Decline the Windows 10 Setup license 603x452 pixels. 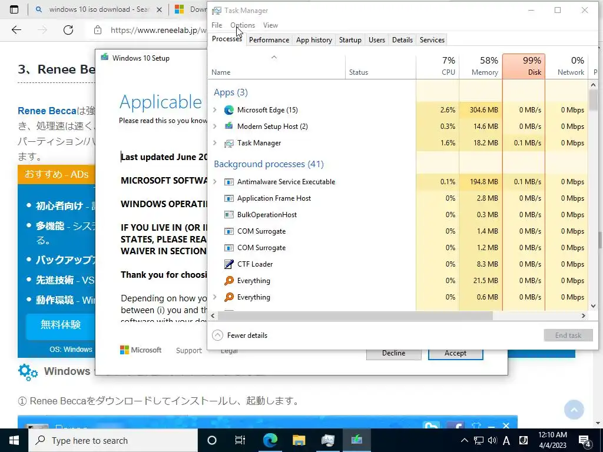393,354
